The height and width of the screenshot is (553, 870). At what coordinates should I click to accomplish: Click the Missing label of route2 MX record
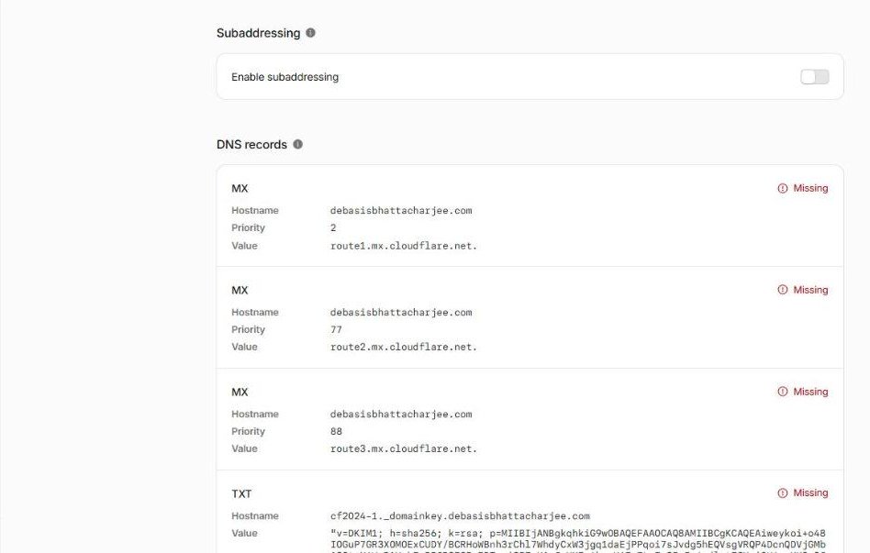pyautogui.click(x=810, y=290)
